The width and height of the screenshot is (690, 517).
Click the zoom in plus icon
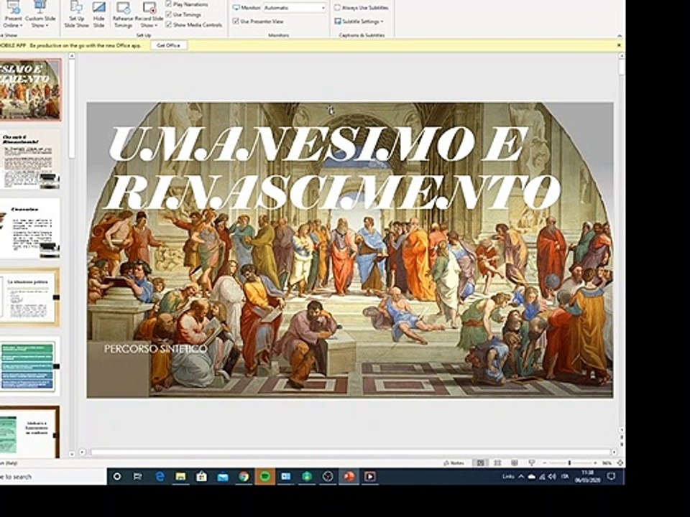(x=595, y=463)
